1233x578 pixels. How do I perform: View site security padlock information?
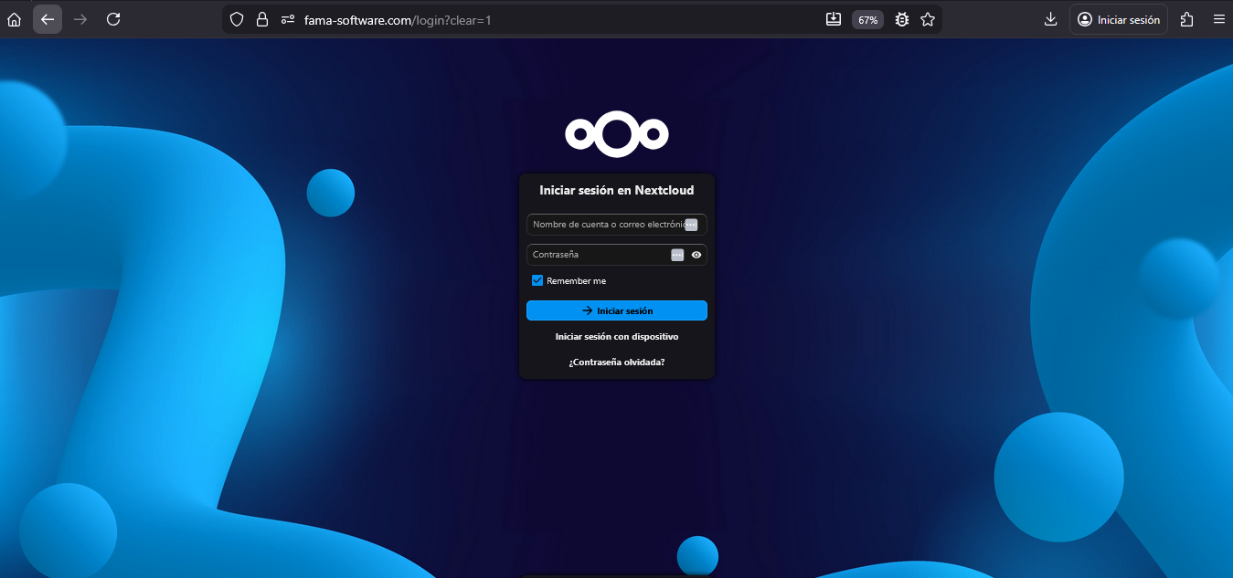click(262, 19)
